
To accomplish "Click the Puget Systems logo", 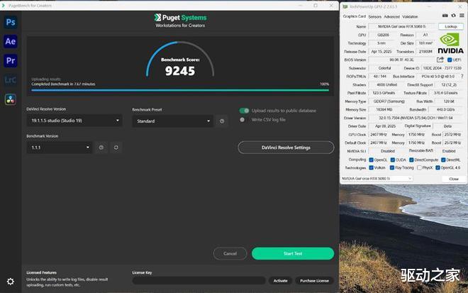I will 180,18.
